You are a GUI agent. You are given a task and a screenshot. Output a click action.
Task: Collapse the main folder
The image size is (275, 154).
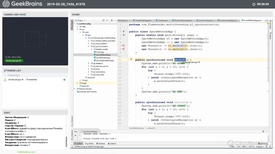(x=80, y=32)
